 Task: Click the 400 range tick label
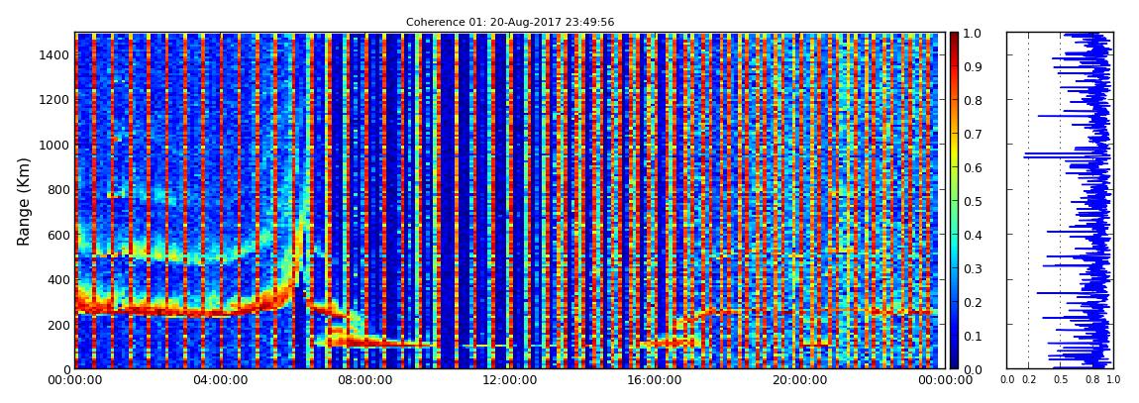click(x=57, y=279)
